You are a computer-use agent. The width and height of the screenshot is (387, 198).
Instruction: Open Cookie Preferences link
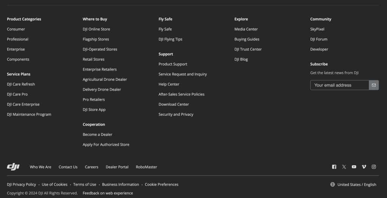pos(162,184)
